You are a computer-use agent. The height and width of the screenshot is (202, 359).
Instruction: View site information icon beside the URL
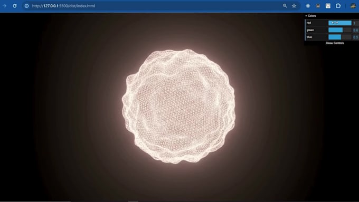tap(26, 6)
